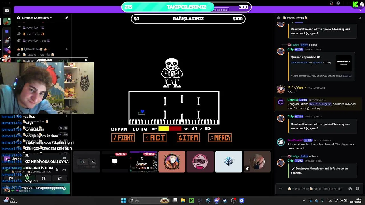Viewport: 365px width, 205px height.
Task: Open Task View on the taskbar
Action: (x=175, y=200)
